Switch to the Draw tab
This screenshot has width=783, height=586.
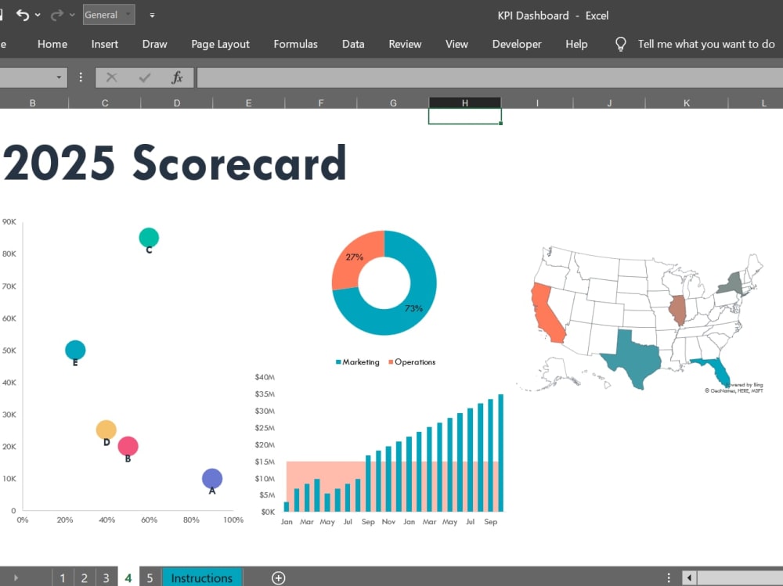pyautogui.click(x=155, y=44)
